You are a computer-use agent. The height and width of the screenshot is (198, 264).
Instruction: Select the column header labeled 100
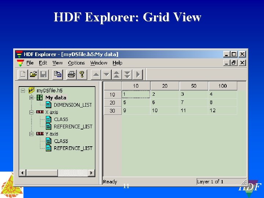[223, 86]
